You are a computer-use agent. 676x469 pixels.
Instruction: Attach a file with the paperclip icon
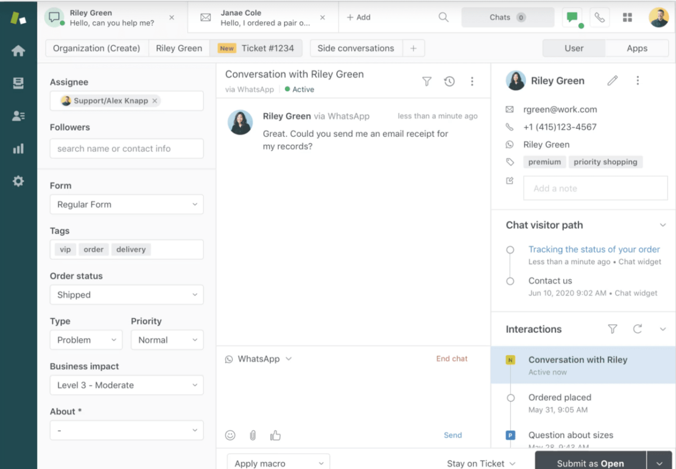point(253,435)
